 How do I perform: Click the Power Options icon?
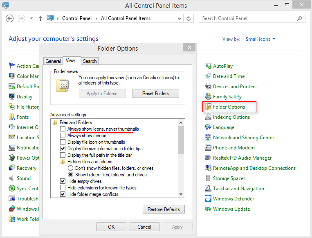pos(12,158)
